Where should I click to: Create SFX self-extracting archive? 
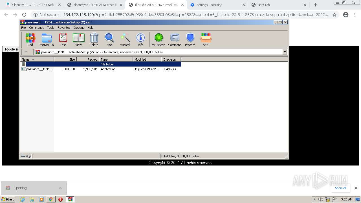click(206, 40)
